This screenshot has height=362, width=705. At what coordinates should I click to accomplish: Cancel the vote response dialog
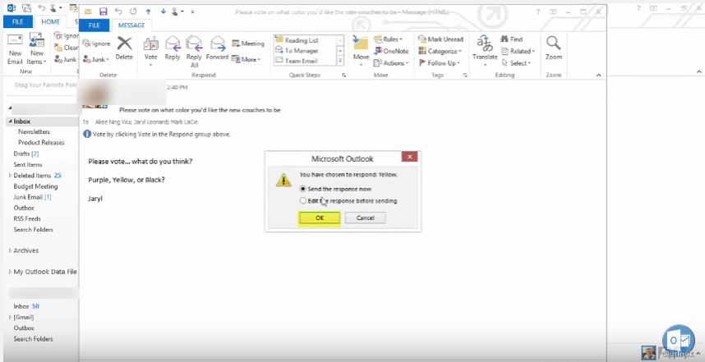coord(365,218)
